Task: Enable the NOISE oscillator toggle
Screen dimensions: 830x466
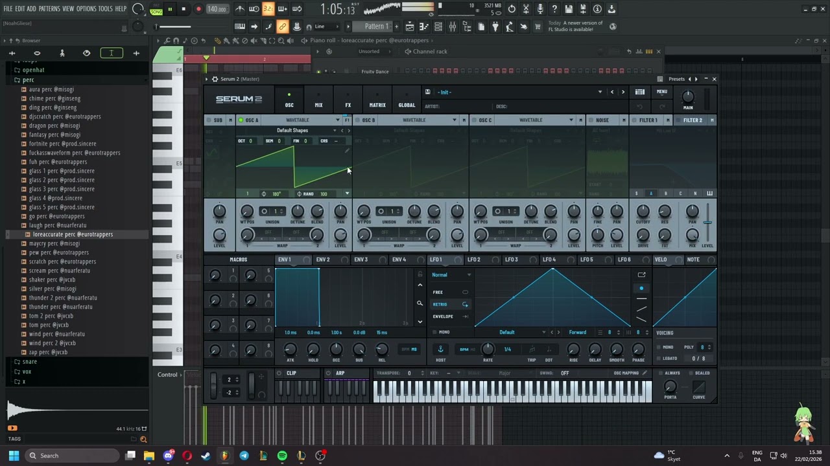Action: (x=591, y=120)
